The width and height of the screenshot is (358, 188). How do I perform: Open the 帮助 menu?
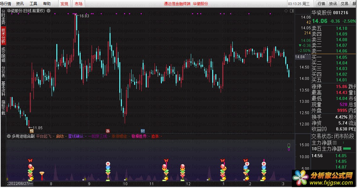pyautogui.click(x=47, y=4)
